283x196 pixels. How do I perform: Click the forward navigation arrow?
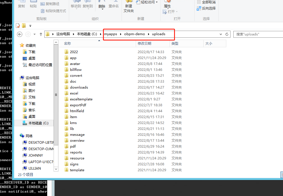tap(28, 34)
